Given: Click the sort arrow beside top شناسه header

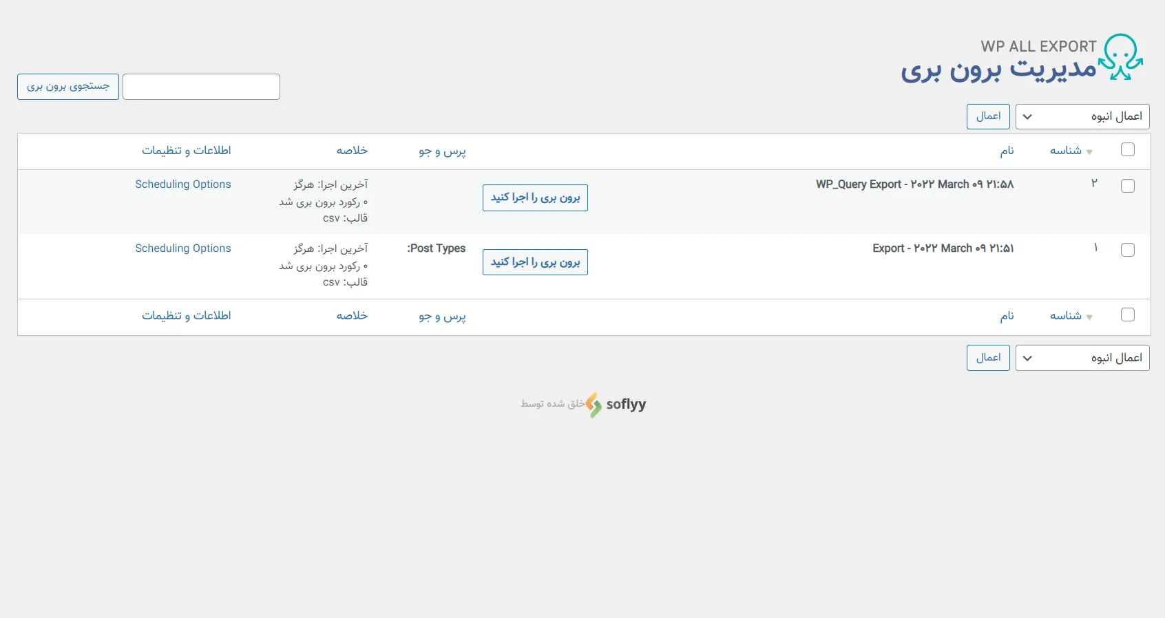Looking at the screenshot, I should tap(1089, 152).
